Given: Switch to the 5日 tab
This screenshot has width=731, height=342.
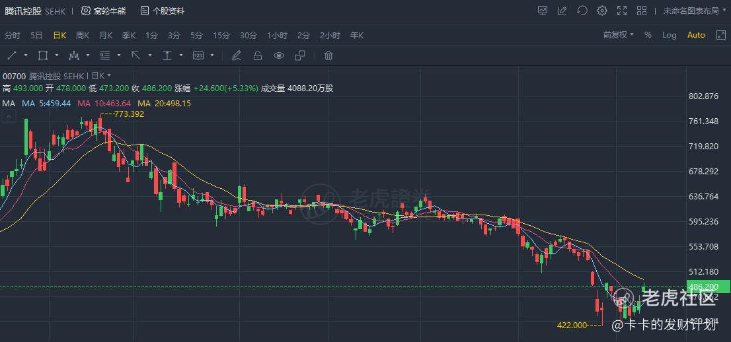Looking at the screenshot, I should tap(36, 36).
